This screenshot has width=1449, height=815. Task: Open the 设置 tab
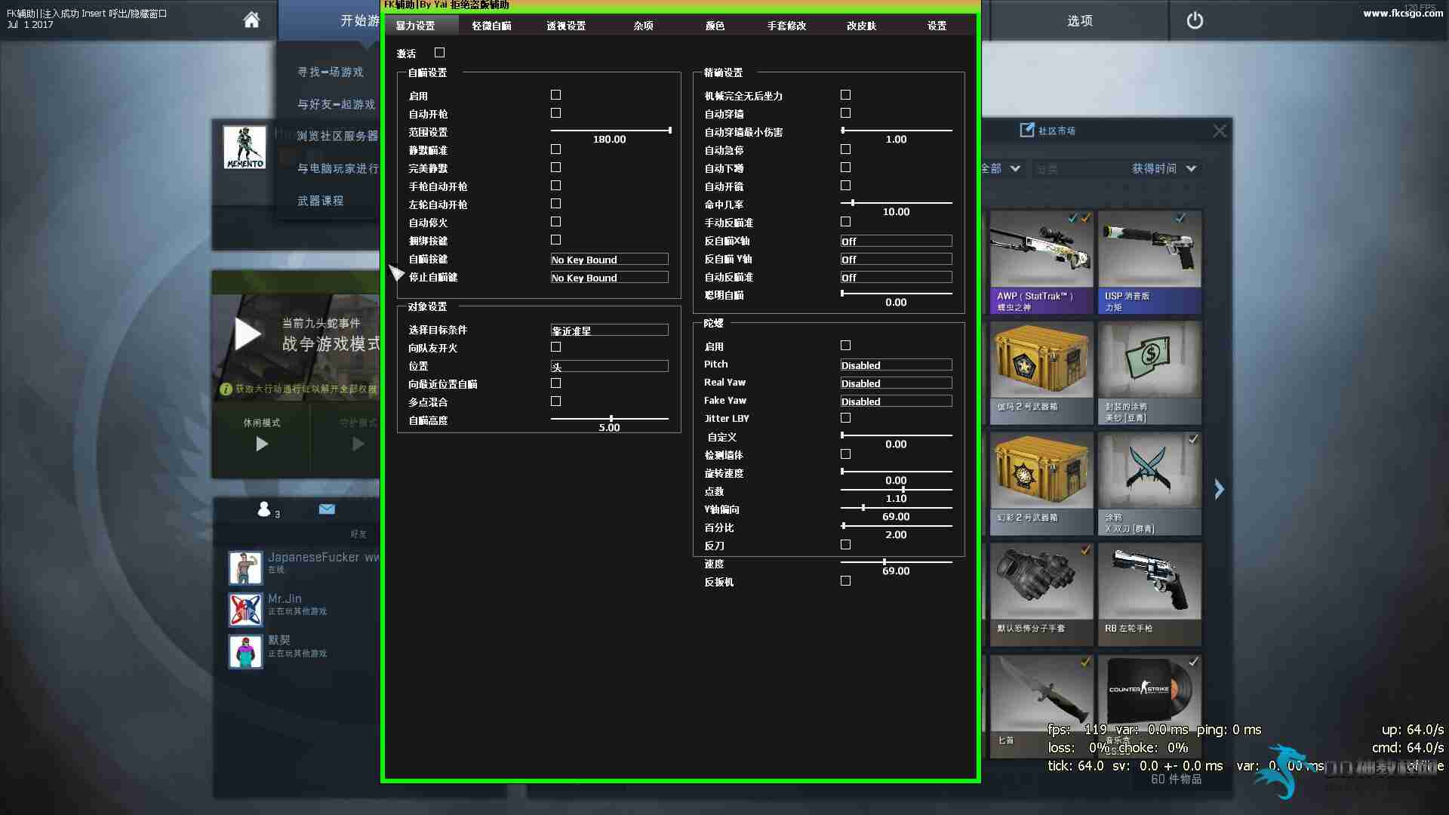pos(937,26)
